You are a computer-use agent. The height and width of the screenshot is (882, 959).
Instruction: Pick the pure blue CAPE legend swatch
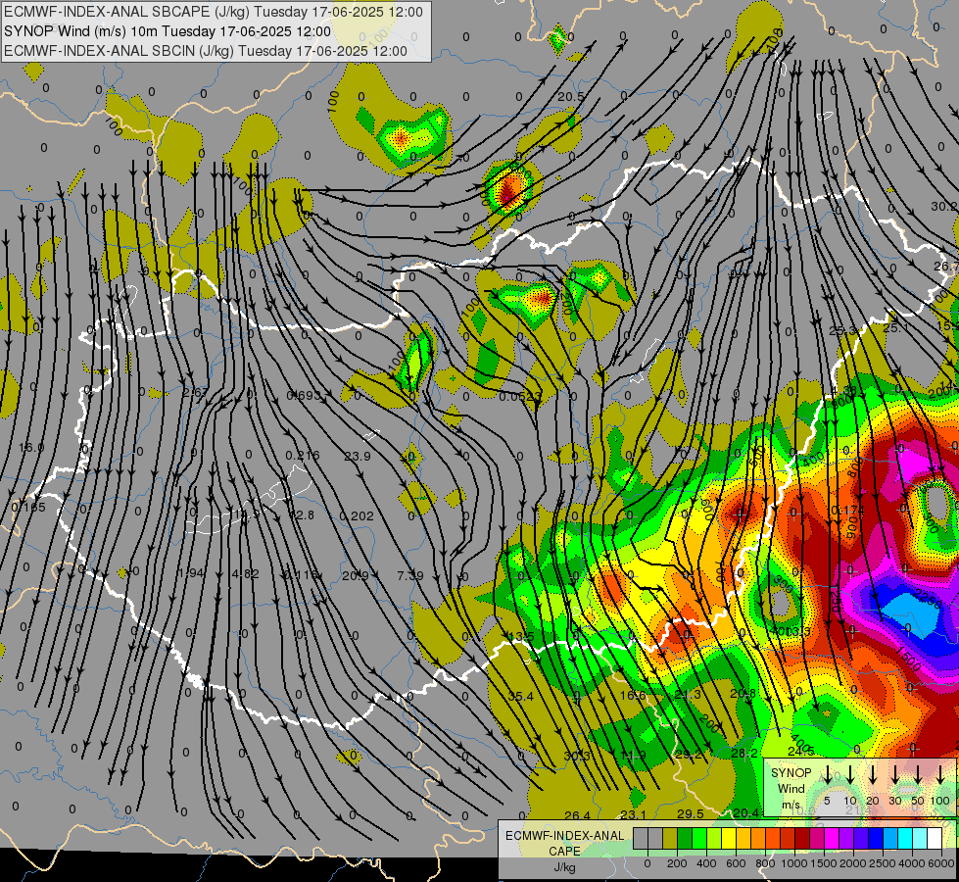point(875,838)
